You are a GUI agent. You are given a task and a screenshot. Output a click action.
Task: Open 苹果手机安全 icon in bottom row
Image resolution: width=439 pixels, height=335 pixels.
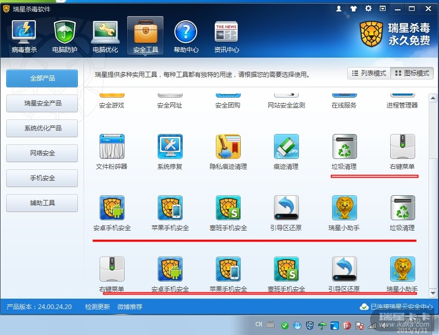pos(228,269)
